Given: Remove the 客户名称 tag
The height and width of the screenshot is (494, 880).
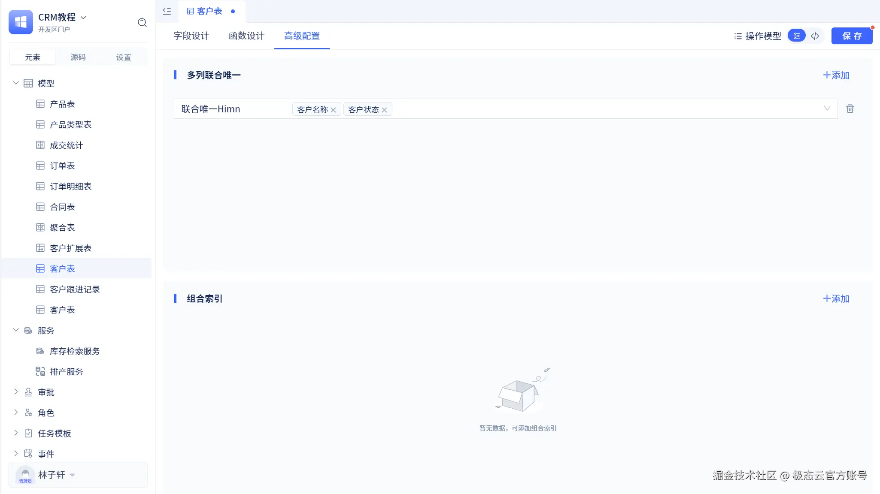Looking at the screenshot, I should click(334, 110).
